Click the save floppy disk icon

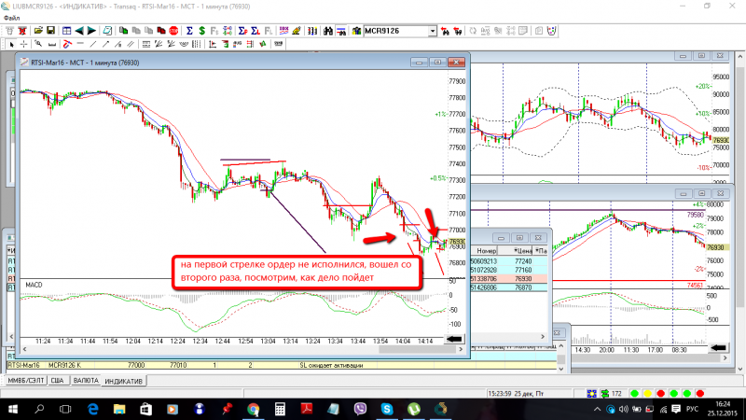tap(51, 31)
